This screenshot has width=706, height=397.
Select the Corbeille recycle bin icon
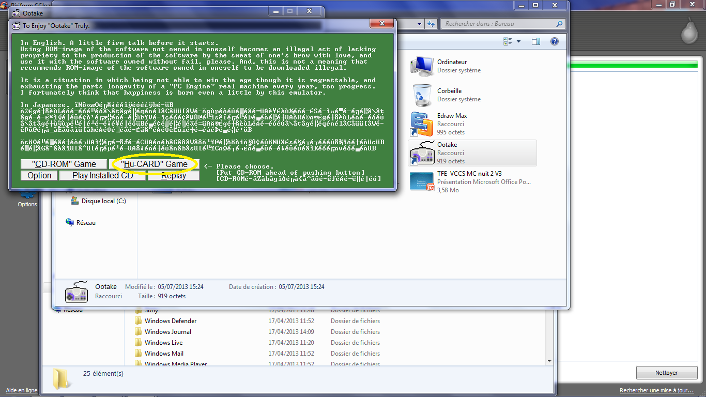click(x=422, y=95)
